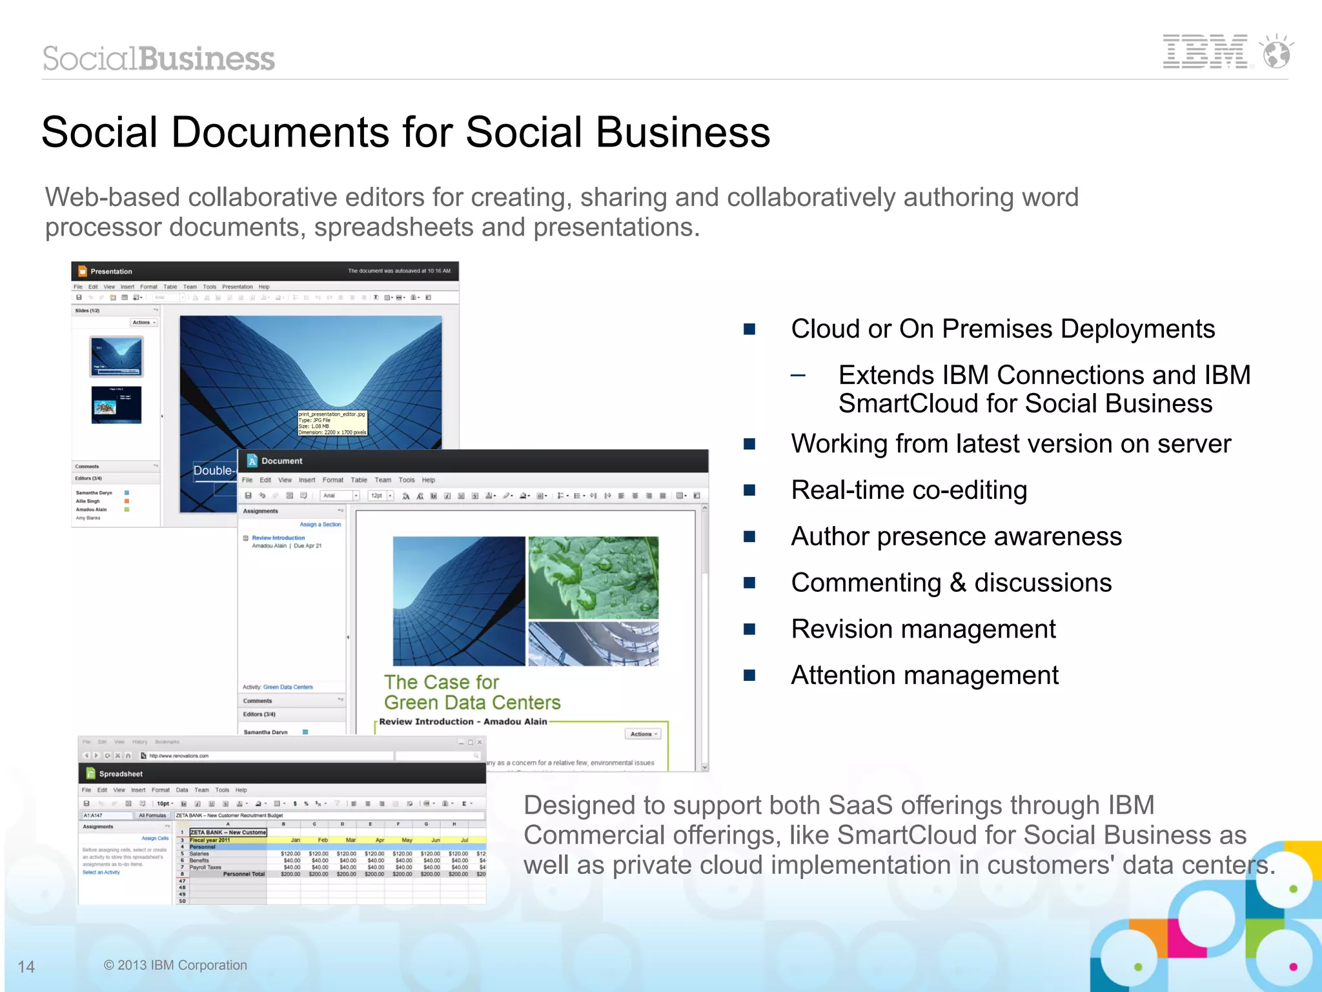Open the Team menu in Document window

383,480
